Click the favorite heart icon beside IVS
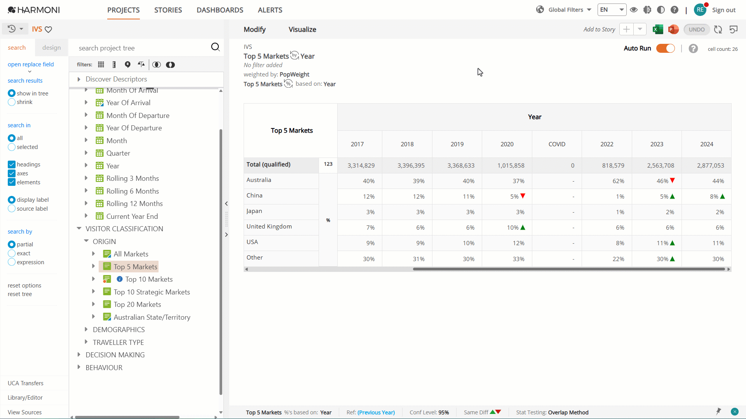 pos(49,29)
